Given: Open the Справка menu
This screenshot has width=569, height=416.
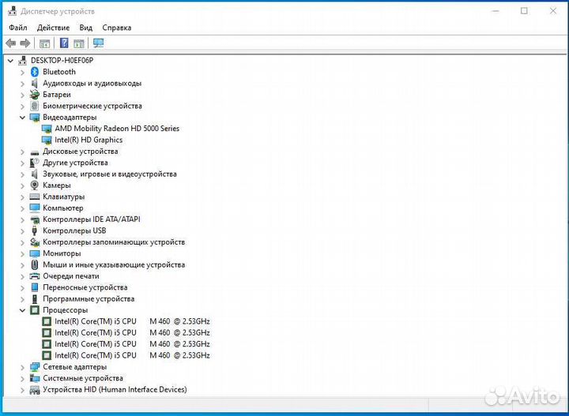Looking at the screenshot, I should pyautogui.click(x=116, y=28).
